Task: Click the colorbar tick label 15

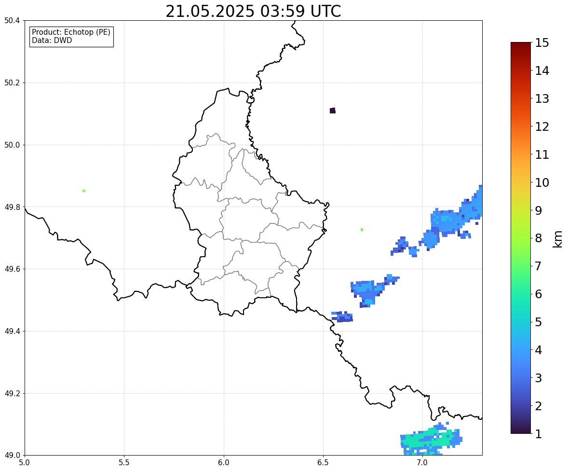Action: point(542,43)
